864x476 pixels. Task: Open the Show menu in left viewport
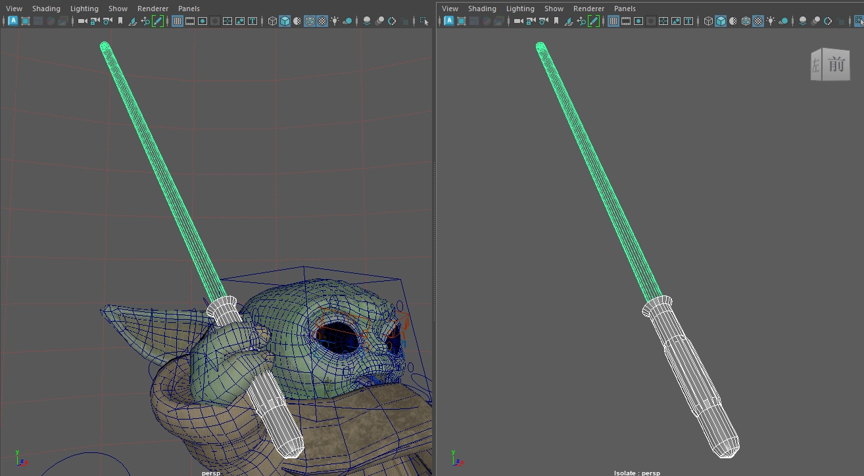tap(118, 9)
